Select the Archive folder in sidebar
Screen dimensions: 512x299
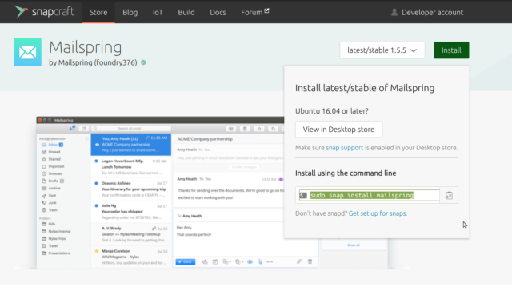[51, 189]
